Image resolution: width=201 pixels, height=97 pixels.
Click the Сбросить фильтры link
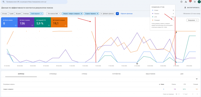pyautogui.click(x=126, y=14)
